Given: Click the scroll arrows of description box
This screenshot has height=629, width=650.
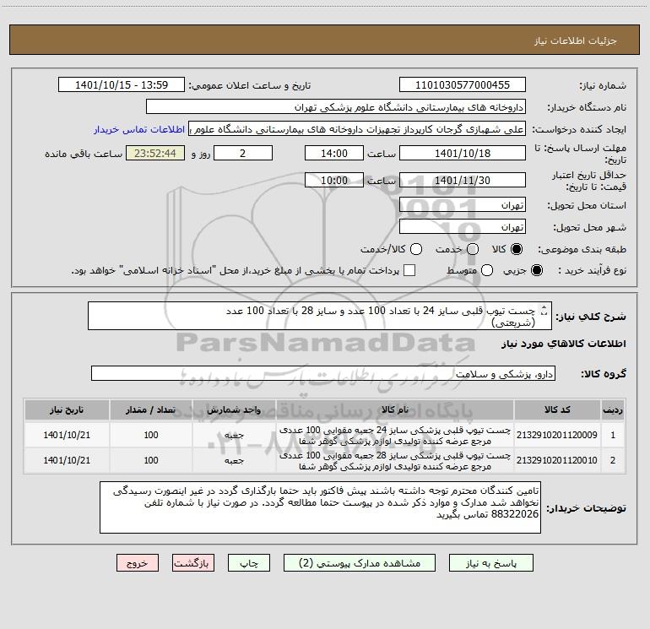Looking at the screenshot, I should coord(544,310).
